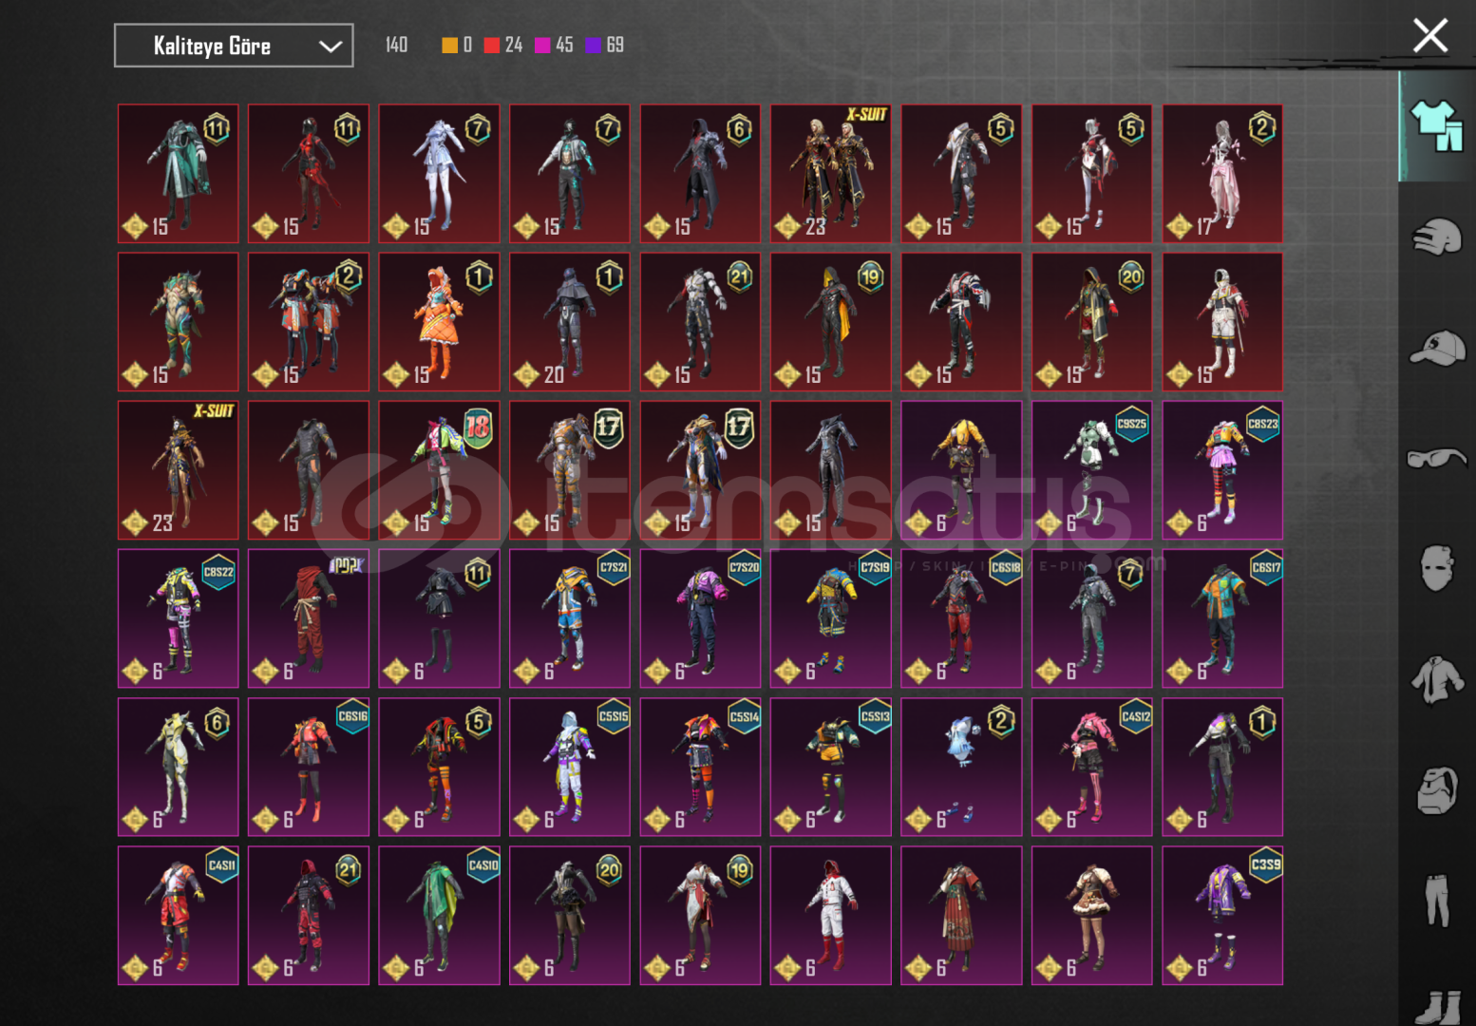This screenshot has height=1026, width=1476.
Task: Choose the outfit labeled C5S15
Action: (570, 767)
